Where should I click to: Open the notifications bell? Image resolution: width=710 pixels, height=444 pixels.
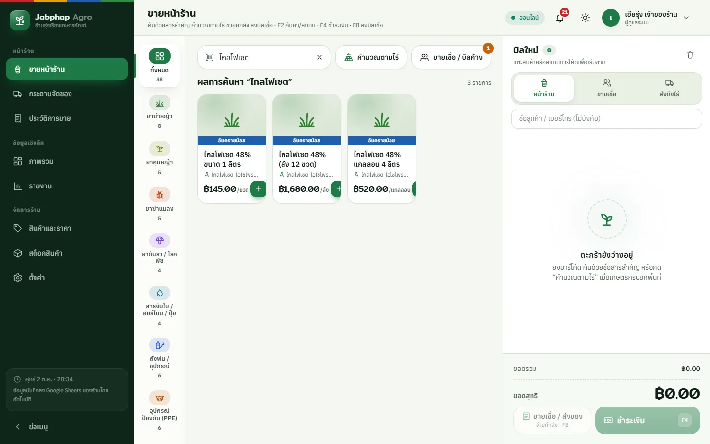pos(560,18)
